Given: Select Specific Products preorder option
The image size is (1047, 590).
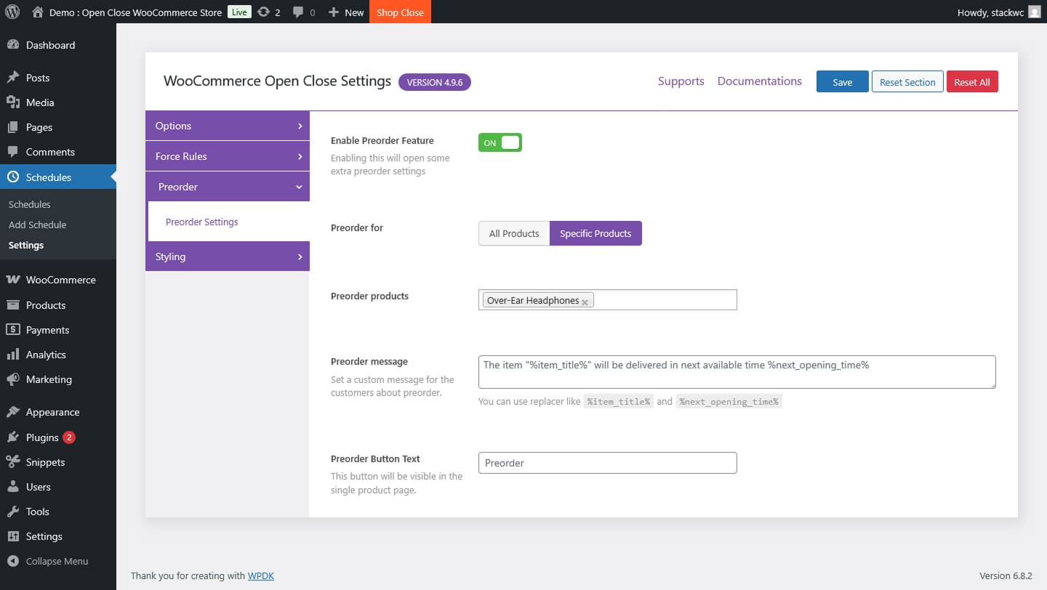Looking at the screenshot, I should (x=595, y=233).
